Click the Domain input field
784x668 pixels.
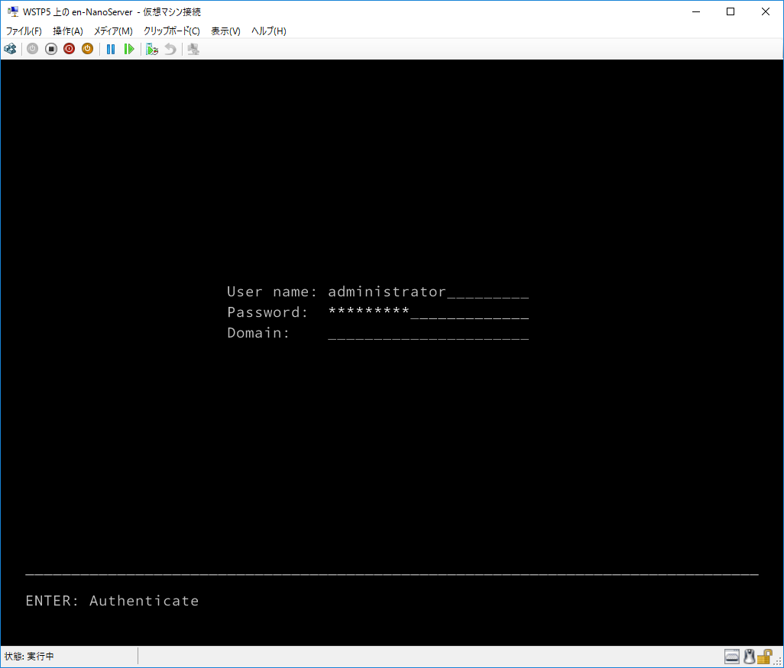click(x=428, y=333)
